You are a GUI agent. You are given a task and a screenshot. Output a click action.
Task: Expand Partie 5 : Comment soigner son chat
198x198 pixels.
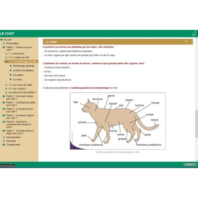click(20, 117)
